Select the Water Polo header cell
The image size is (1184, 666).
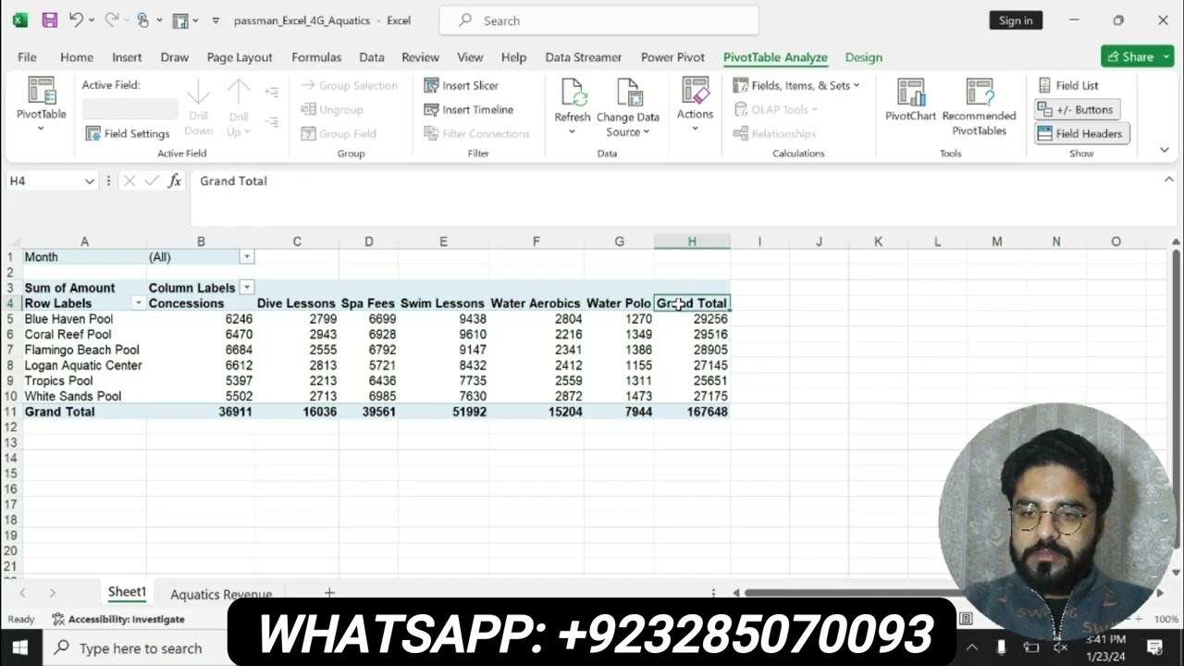tap(619, 303)
